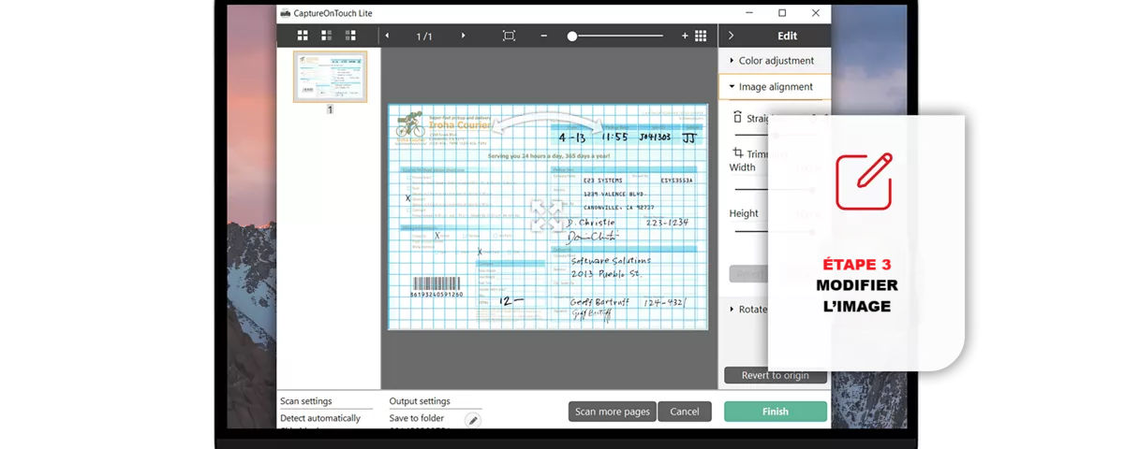1124x449 pixels.
Task: Zoom in with the plus icon
Action: (685, 36)
